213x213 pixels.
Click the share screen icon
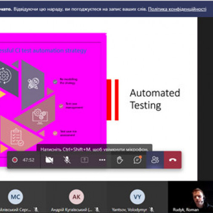pyautogui.click(x=84, y=160)
